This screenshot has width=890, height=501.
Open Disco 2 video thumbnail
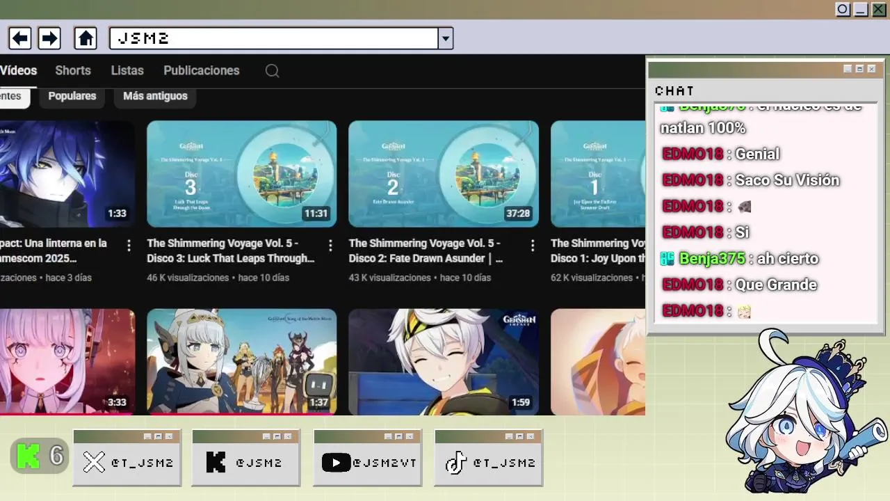(444, 174)
